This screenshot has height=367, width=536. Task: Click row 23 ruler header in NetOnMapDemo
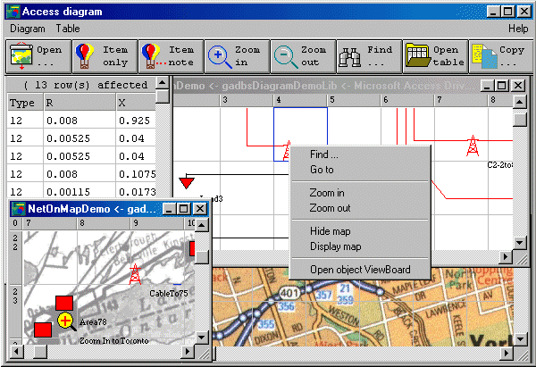click(15, 310)
